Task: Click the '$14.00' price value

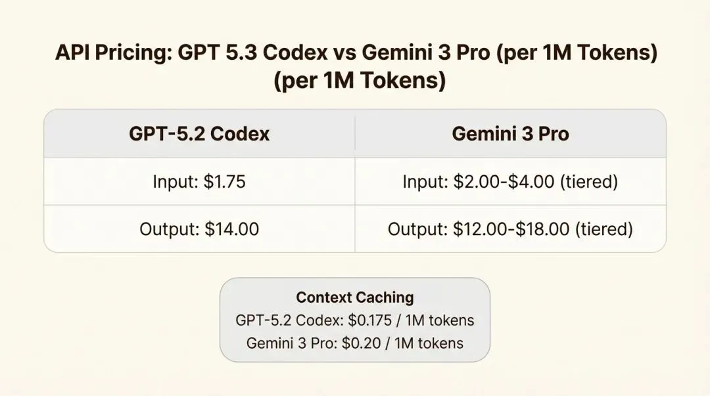Action: pos(232,229)
